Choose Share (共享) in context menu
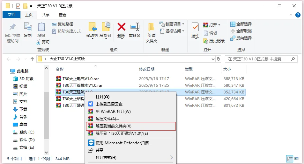 click(131, 150)
